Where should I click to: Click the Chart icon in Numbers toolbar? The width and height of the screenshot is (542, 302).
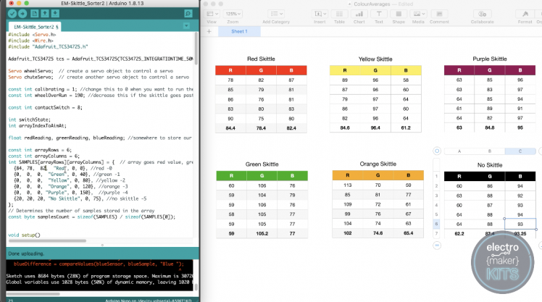pyautogui.click(x=360, y=14)
